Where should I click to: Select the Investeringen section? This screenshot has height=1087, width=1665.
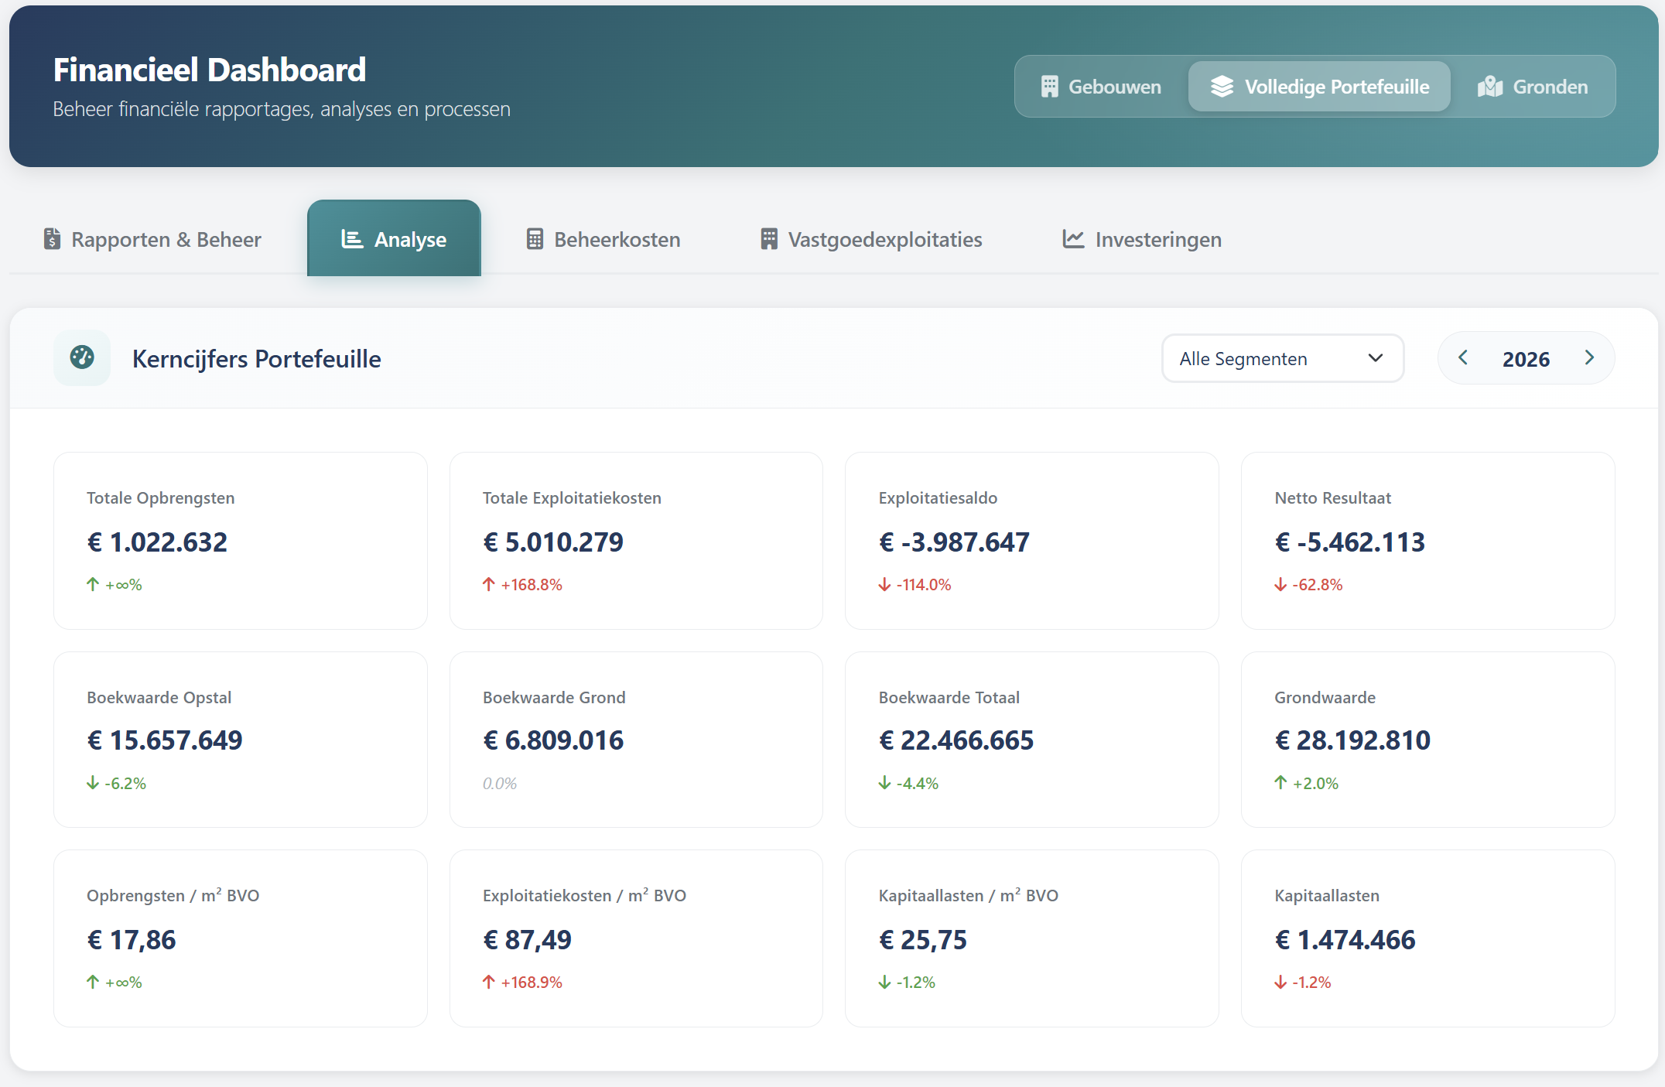[1140, 238]
